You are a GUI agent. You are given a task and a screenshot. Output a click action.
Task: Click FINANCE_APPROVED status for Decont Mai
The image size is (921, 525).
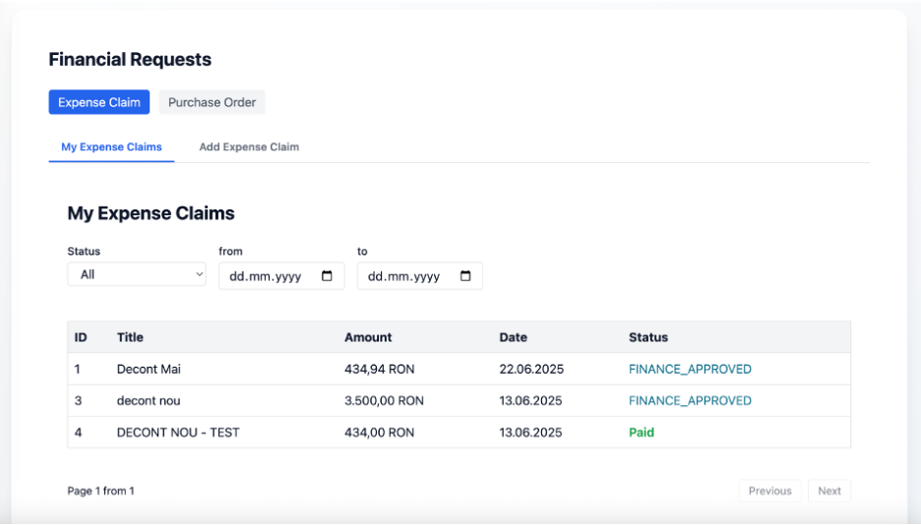pos(690,369)
